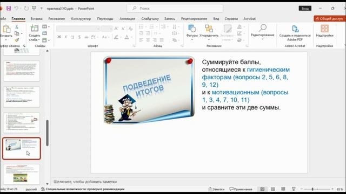This screenshot has height=194, width=346.
Task: Open the font name combo box
Action: click(x=78, y=29)
